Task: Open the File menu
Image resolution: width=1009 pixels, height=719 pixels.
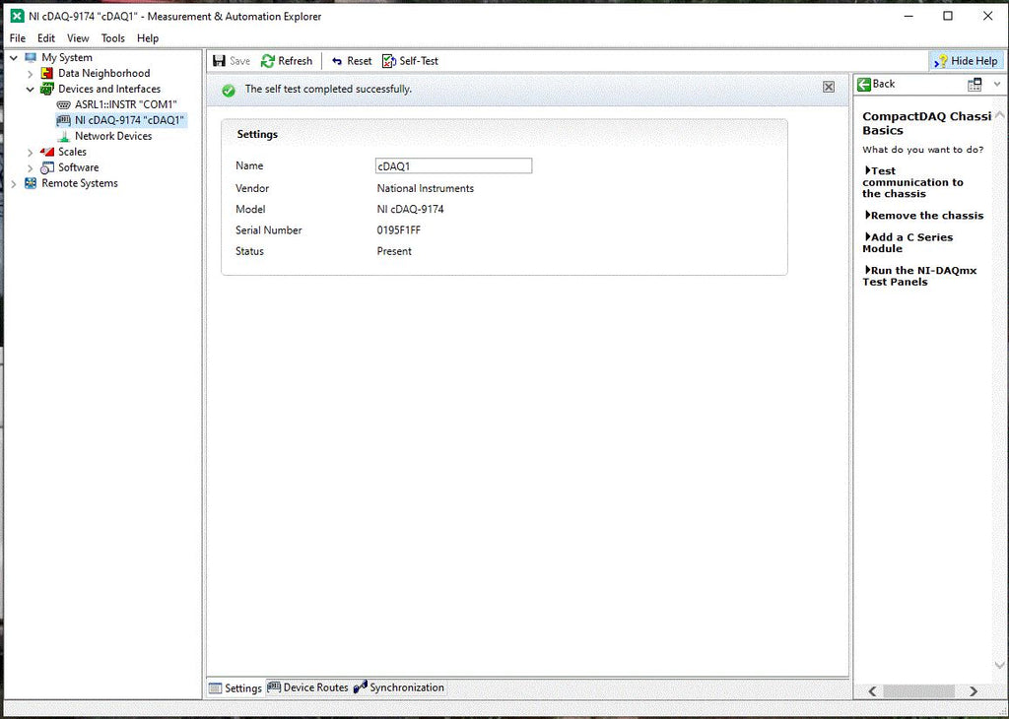Action: [x=18, y=38]
